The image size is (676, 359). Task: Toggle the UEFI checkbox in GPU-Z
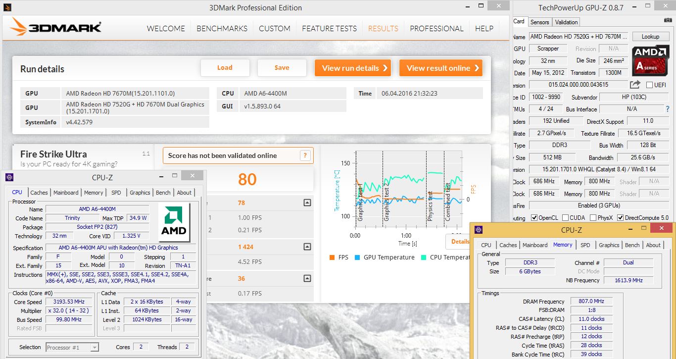[x=649, y=85]
